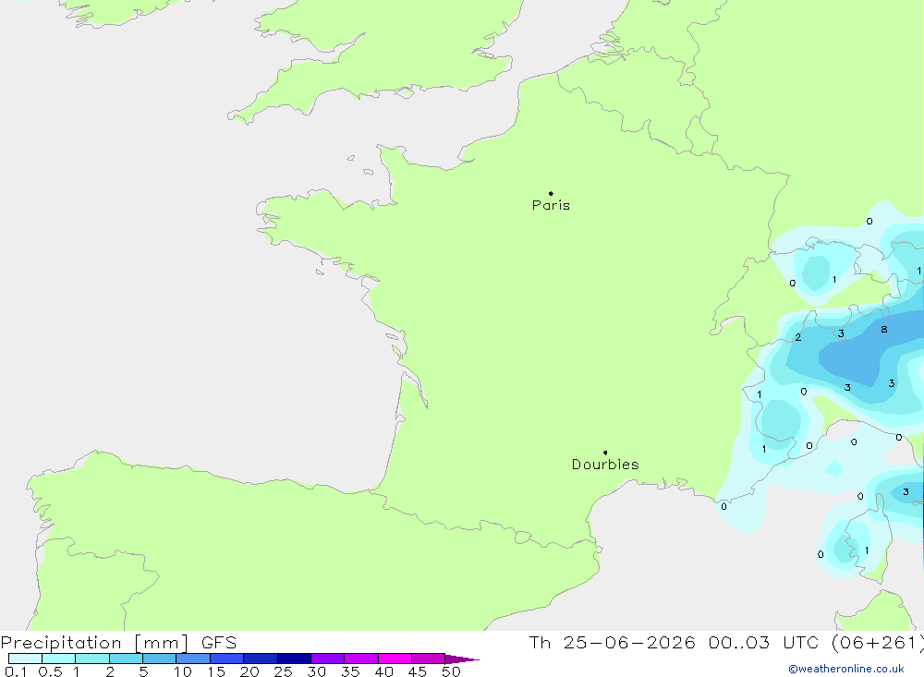Image resolution: width=924 pixels, height=677 pixels.
Task: Click the Dourbies location dot marker
Action: coord(605,453)
